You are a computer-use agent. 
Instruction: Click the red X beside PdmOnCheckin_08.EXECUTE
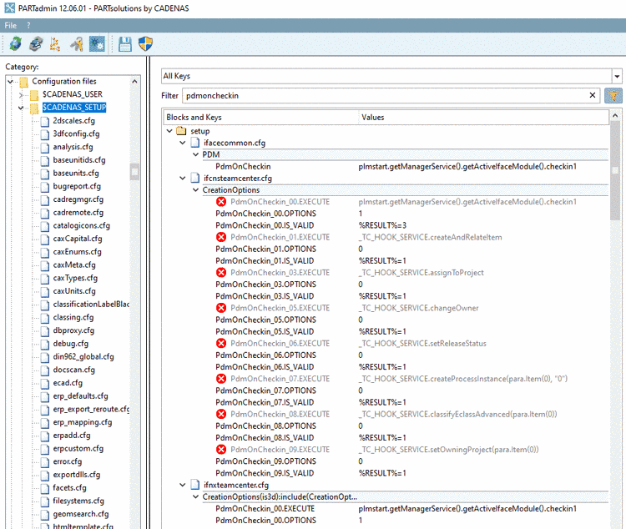click(221, 415)
